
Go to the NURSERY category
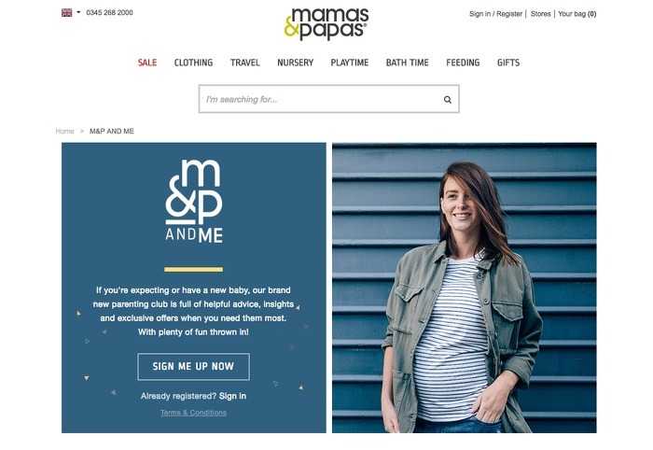(296, 63)
